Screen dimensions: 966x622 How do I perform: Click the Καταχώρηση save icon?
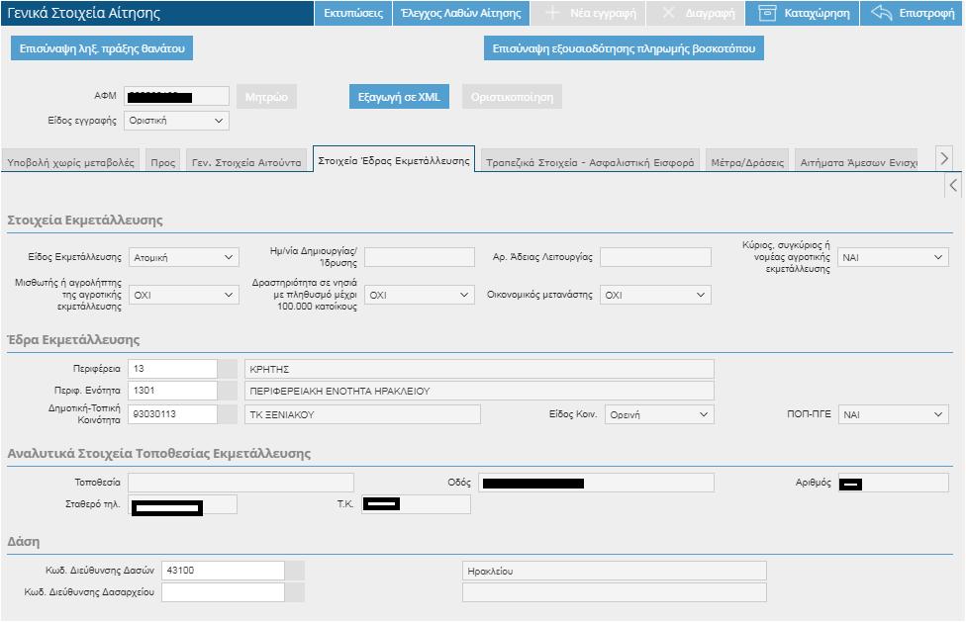click(766, 13)
